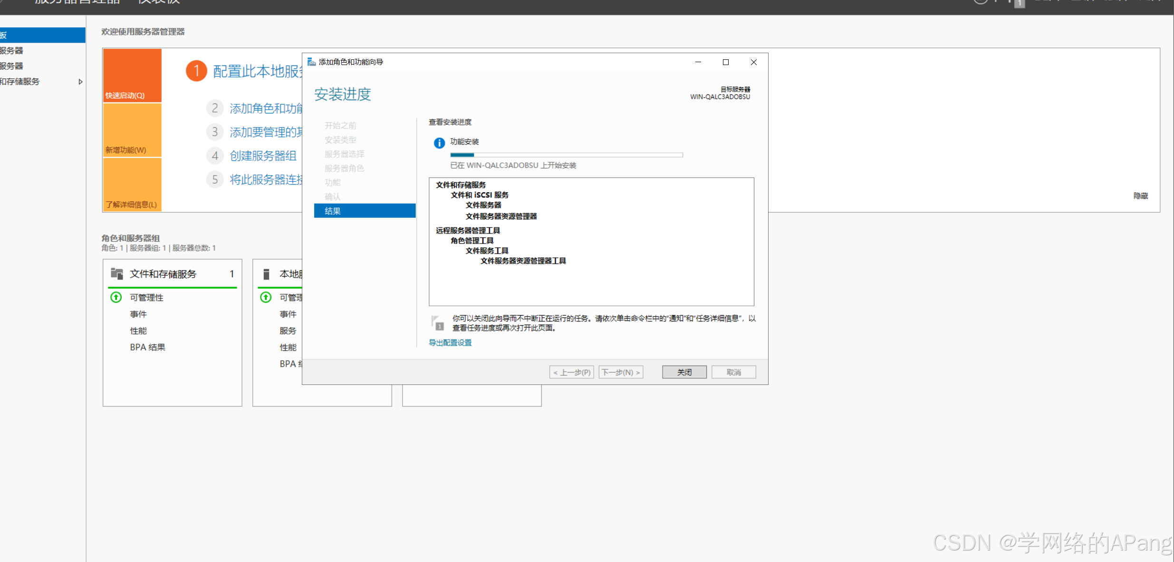The image size is (1174, 562).
Task: Click the 文件和存储服务 tile icon
Action: (x=117, y=273)
